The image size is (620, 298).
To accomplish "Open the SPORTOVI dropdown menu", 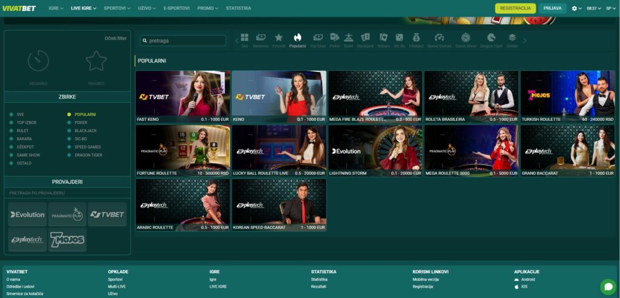I will click(116, 8).
